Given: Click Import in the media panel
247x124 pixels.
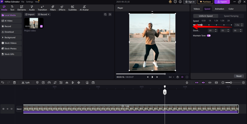Looking at the screenshot, I should click(x=30, y=14).
